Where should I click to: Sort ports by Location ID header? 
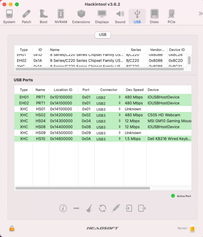(63, 90)
